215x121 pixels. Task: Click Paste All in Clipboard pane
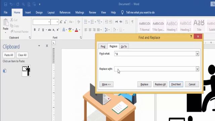pos(9,55)
